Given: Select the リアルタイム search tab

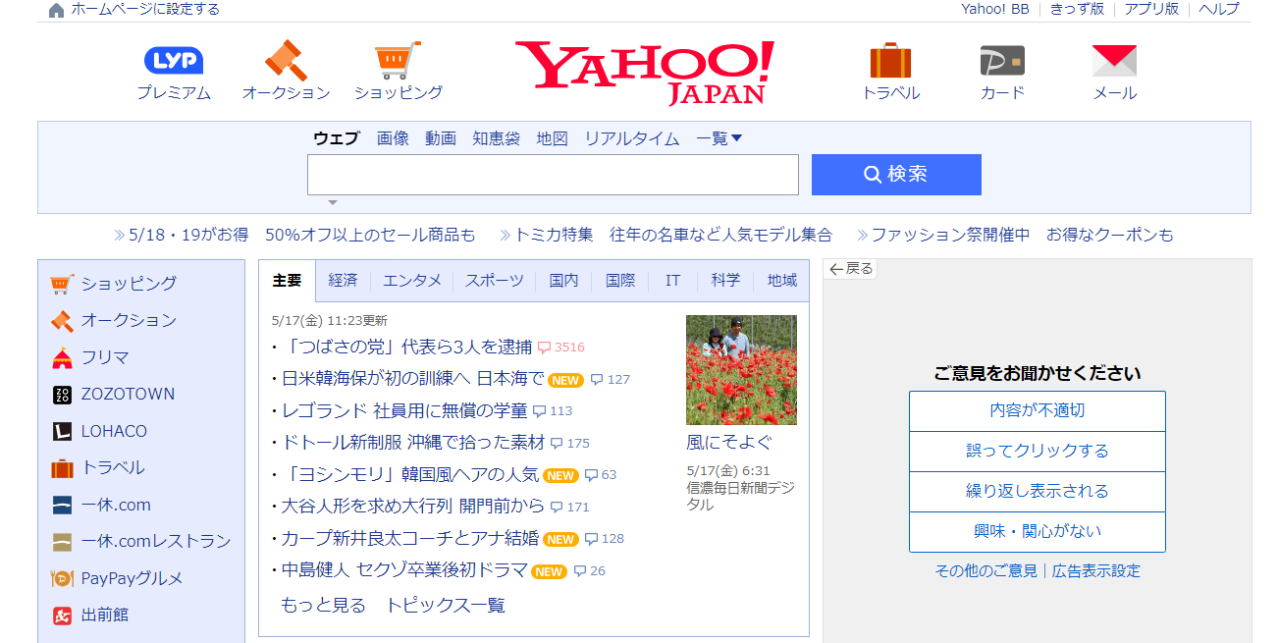Looking at the screenshot, I should point(632,138).
